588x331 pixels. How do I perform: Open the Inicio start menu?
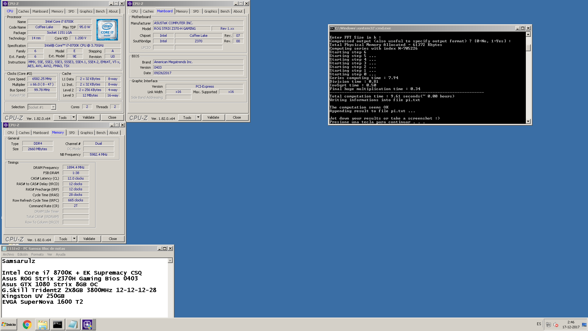click(x=9, y=325)
